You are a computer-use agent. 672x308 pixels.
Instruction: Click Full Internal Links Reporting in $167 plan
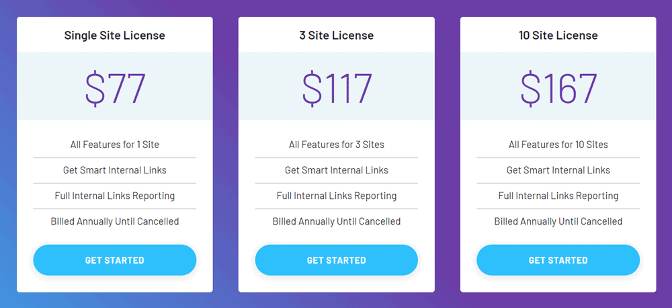(x=558, y=196)
